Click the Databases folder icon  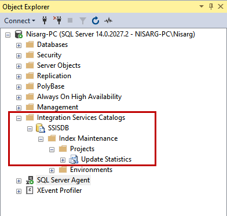pyautogui.click(x=30, y=45)
